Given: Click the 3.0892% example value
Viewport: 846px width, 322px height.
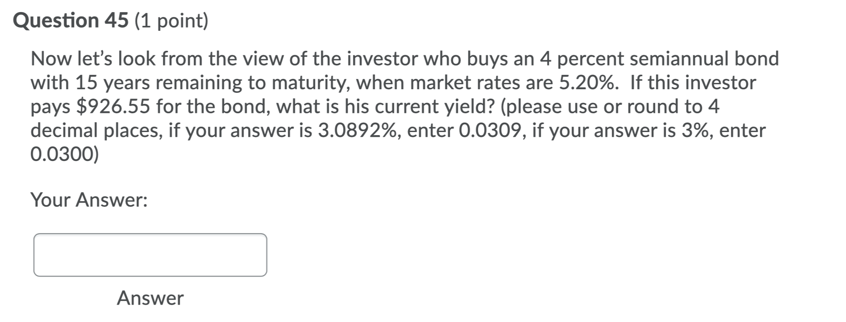Looking at the screenshot, I should click(357, 130).
